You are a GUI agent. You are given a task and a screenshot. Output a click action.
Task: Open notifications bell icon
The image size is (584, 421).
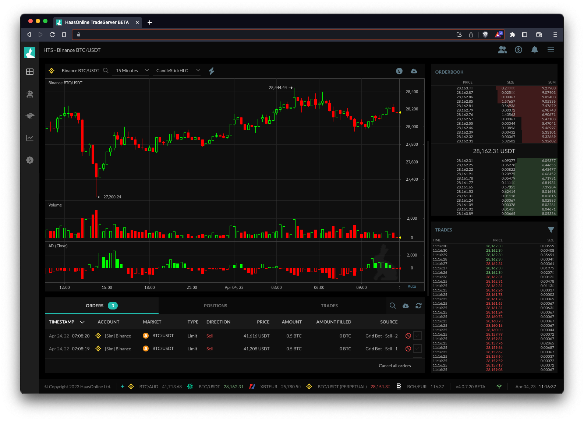tap(535, 50)
